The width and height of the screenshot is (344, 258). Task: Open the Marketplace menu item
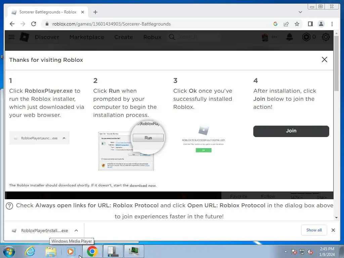pos(87,37)
